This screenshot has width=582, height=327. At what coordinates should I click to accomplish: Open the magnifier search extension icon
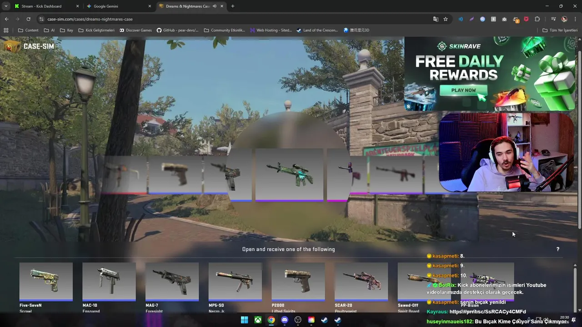[x=482, y=19]
